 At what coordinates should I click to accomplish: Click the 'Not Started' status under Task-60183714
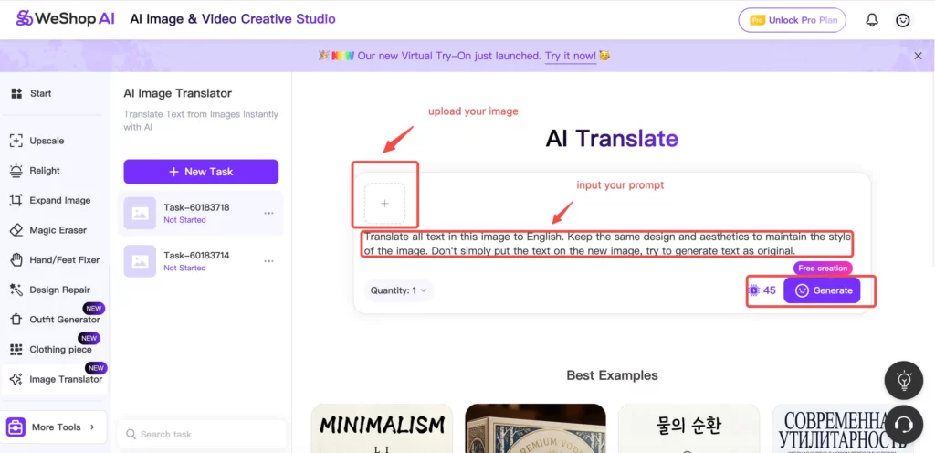pyautogui.click(x=184, y=269)
